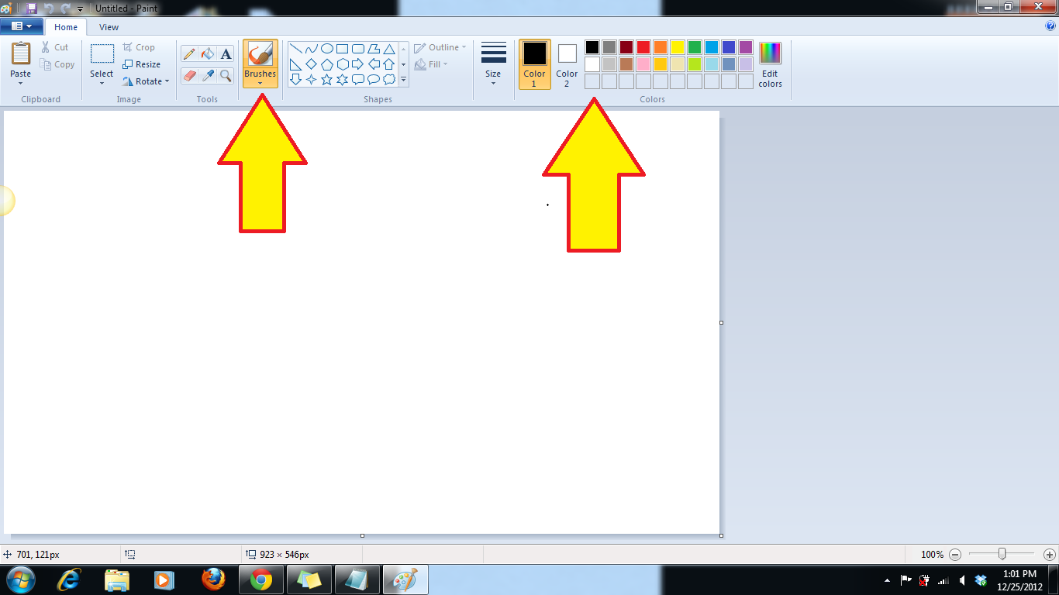
Task: Select the oval shape
Action: click(326, 47)
